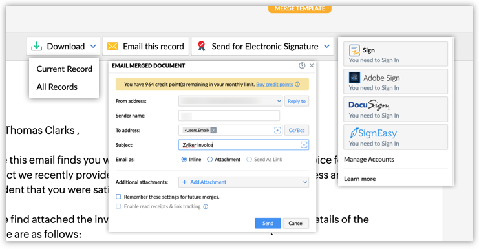Viewport: 479px width, 249px height.
Task: Click the red ribbon signature icon
Action: [201, 46]
